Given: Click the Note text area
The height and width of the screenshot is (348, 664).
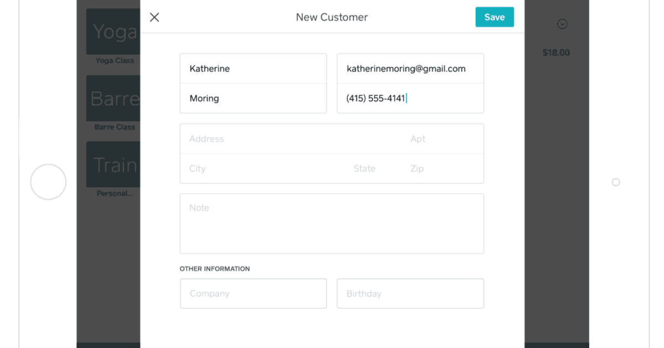Looking at the screenshot, I should tap(332, 223).
